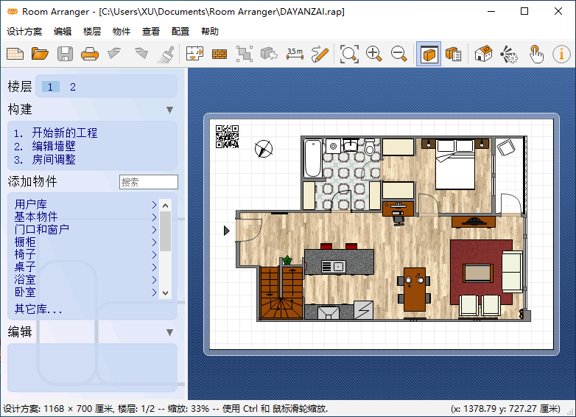Select floor 1 tab
Viewport: 576px width, 417px height.
point(51,87)
